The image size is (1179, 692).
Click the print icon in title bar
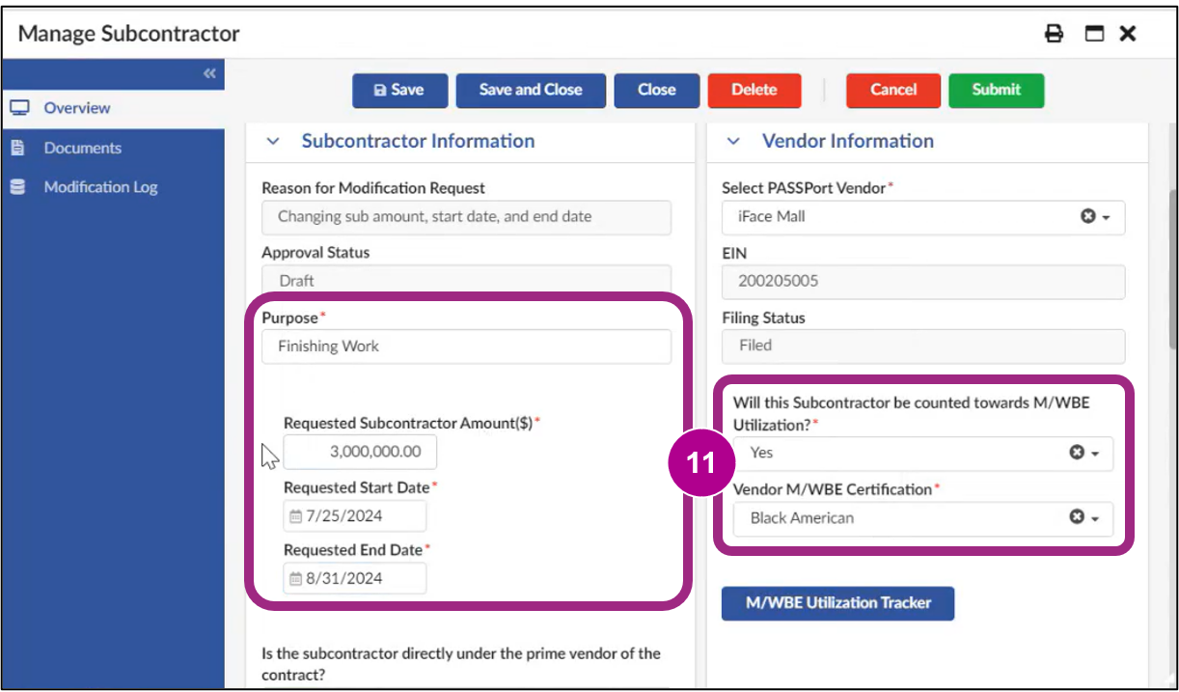tap(1055, 34)
